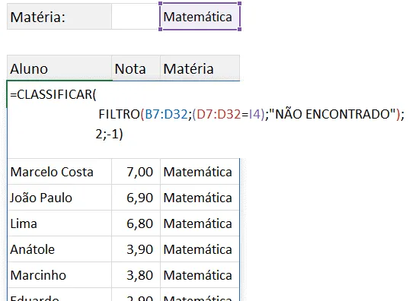Select the 6,90 grade cell

point(136,198)
